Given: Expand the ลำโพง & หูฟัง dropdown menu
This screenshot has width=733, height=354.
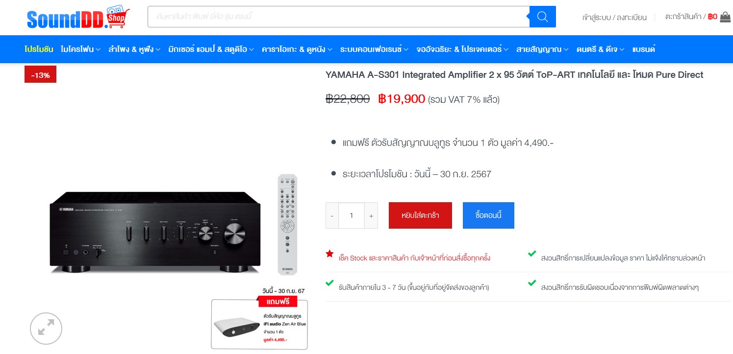Looking at the screenshot, I should click(135, 49).
